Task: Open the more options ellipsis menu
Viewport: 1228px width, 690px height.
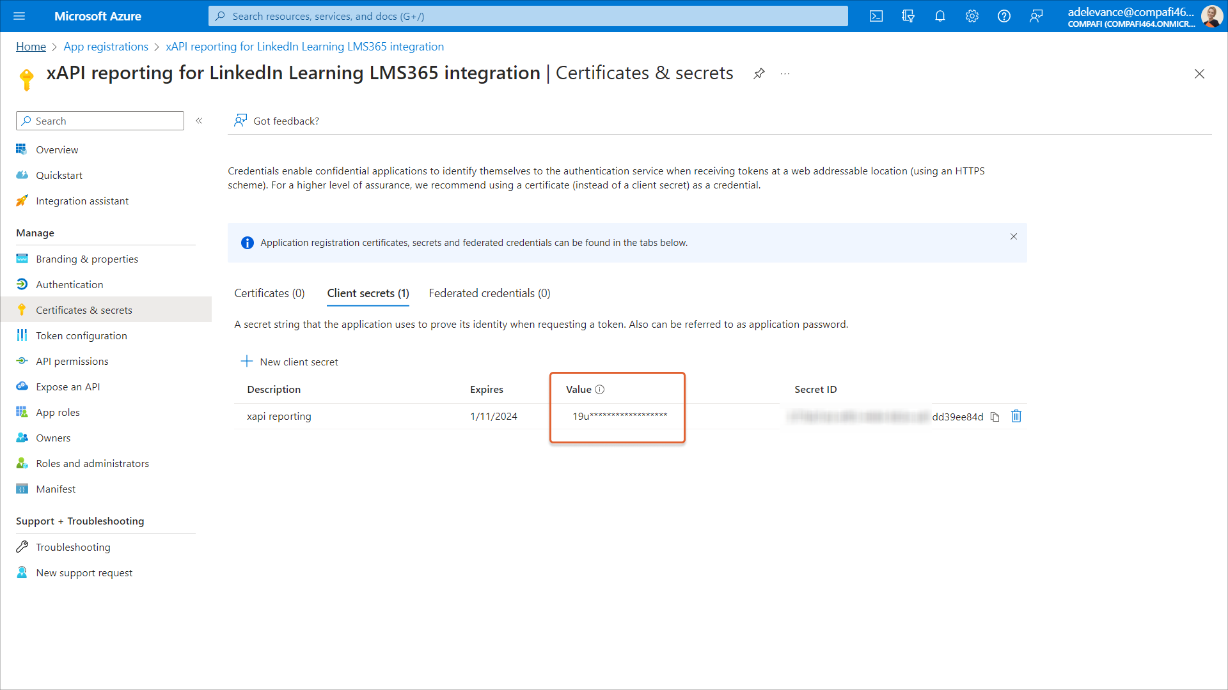Action: click(x=785, y=73)
